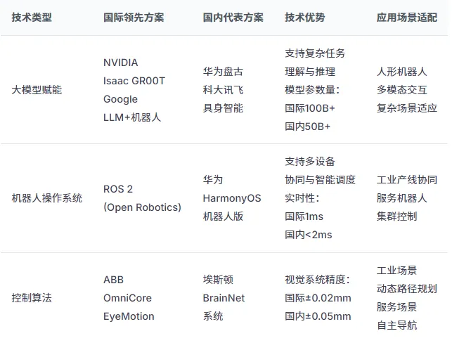Select the 大模型赋能 row label
This screenshot has height=350, width=452.
point(37,90)
